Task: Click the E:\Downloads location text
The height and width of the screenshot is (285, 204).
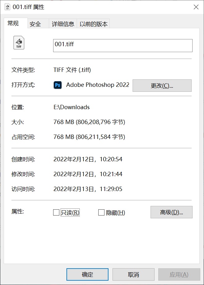Action: pyautogui.click(x=71, y=107)
